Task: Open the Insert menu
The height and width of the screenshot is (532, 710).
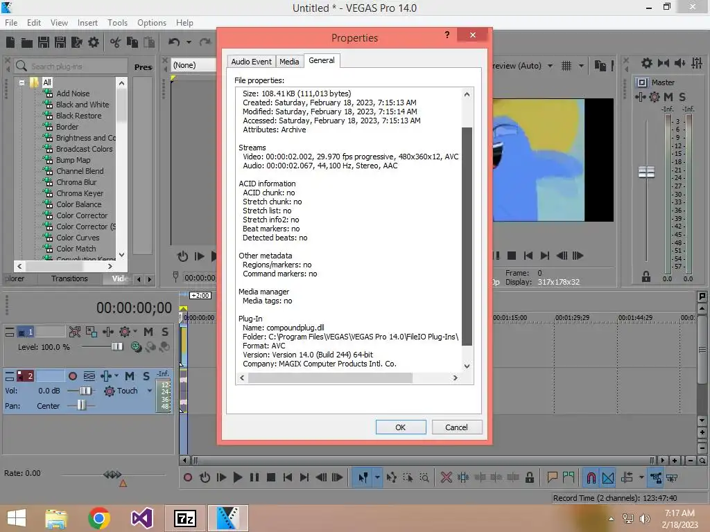Action: 87,23
